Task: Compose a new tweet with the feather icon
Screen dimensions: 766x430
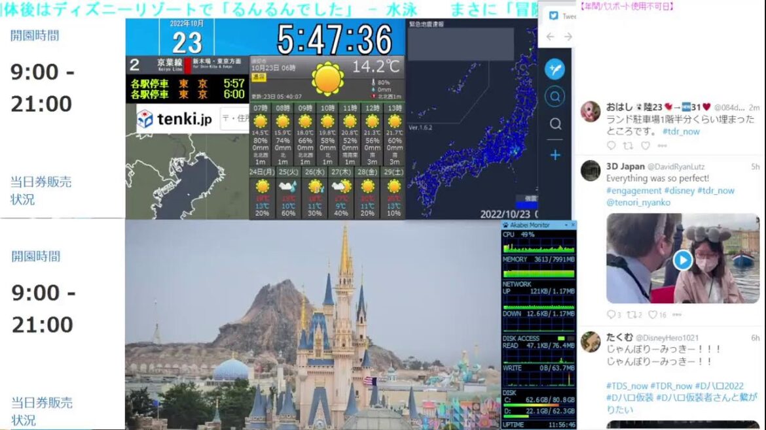Action: click(555, 69)
